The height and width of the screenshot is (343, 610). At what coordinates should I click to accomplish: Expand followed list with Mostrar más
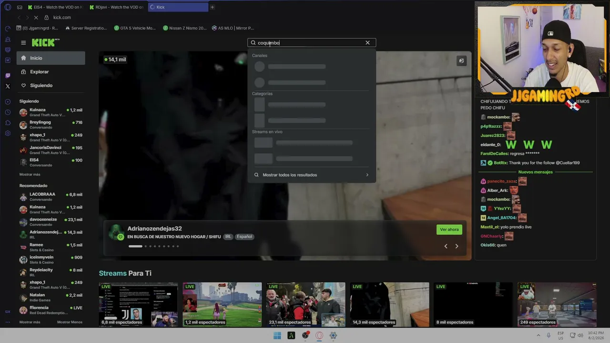coord(30,174)
